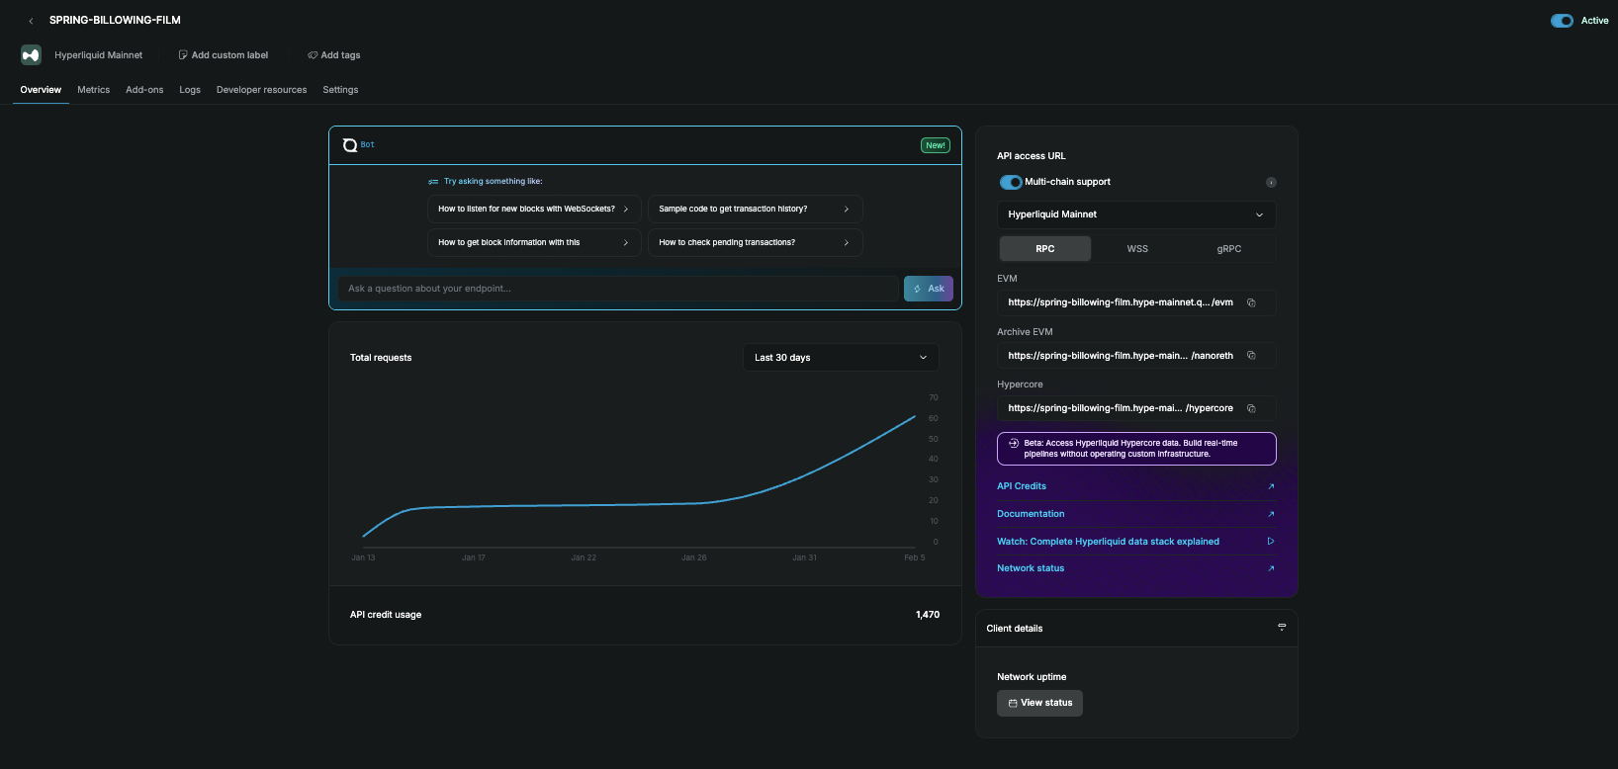Click the Multi-chain support info icon

tap(1271, 182)
